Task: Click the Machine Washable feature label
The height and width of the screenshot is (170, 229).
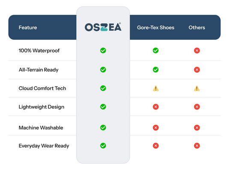Action: click(41, 128)
